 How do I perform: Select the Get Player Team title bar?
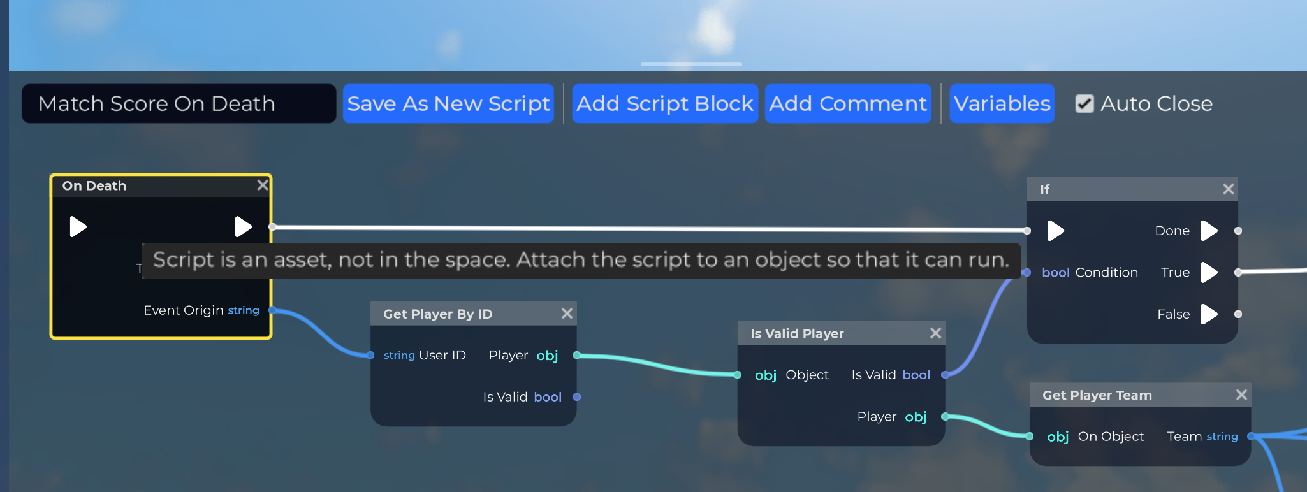[x=1141, y=395]
